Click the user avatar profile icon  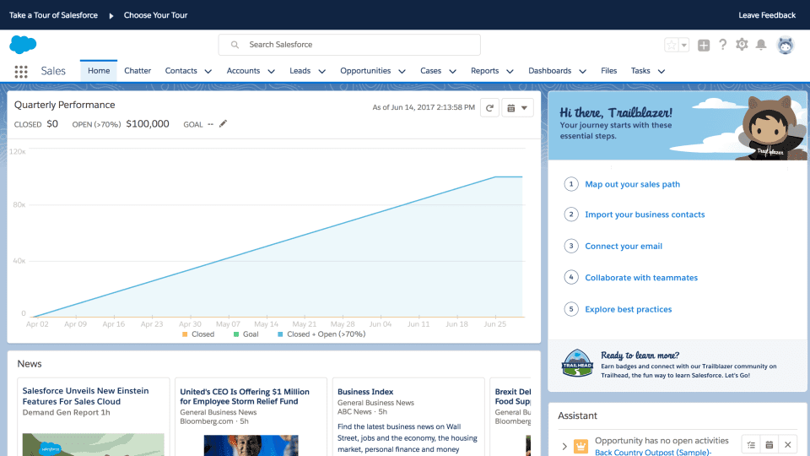coord(786,45)
